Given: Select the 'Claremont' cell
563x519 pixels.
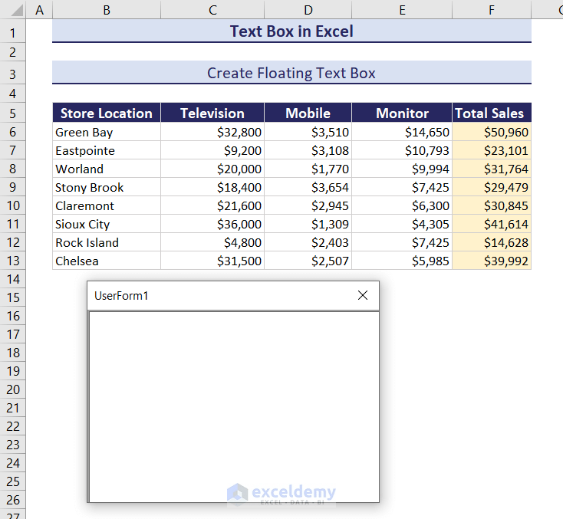Looking at the screenshot, I should click(107, 205).
